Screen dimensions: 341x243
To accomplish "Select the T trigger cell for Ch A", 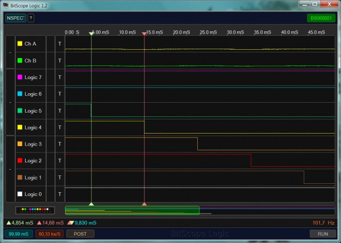I will click(x=60, y=44).
